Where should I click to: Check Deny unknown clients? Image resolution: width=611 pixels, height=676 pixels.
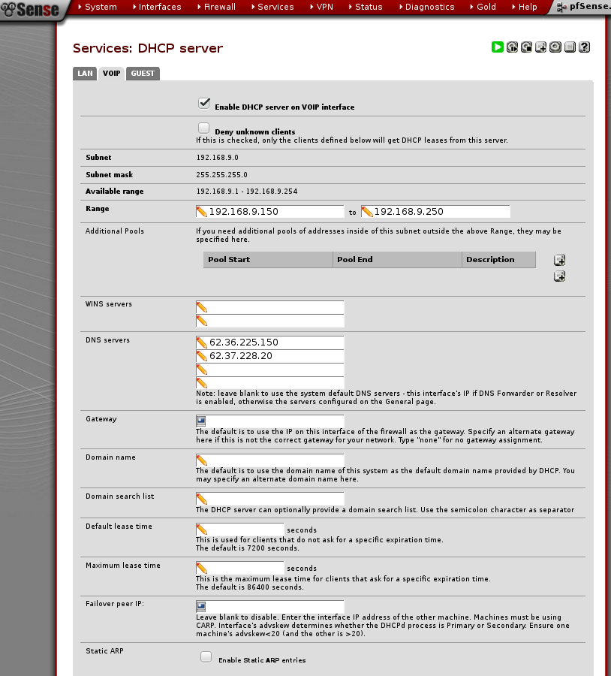204,128
